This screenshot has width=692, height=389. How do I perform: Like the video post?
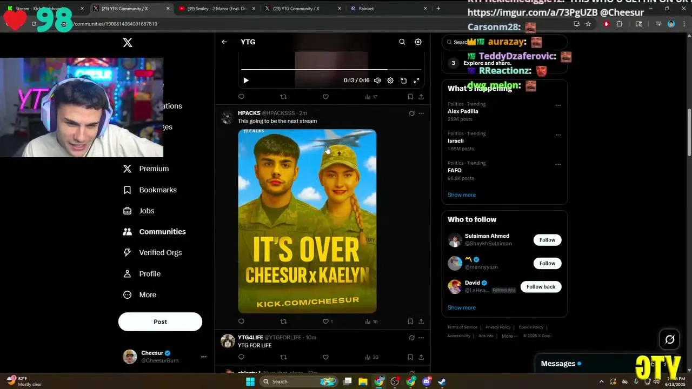325,97
